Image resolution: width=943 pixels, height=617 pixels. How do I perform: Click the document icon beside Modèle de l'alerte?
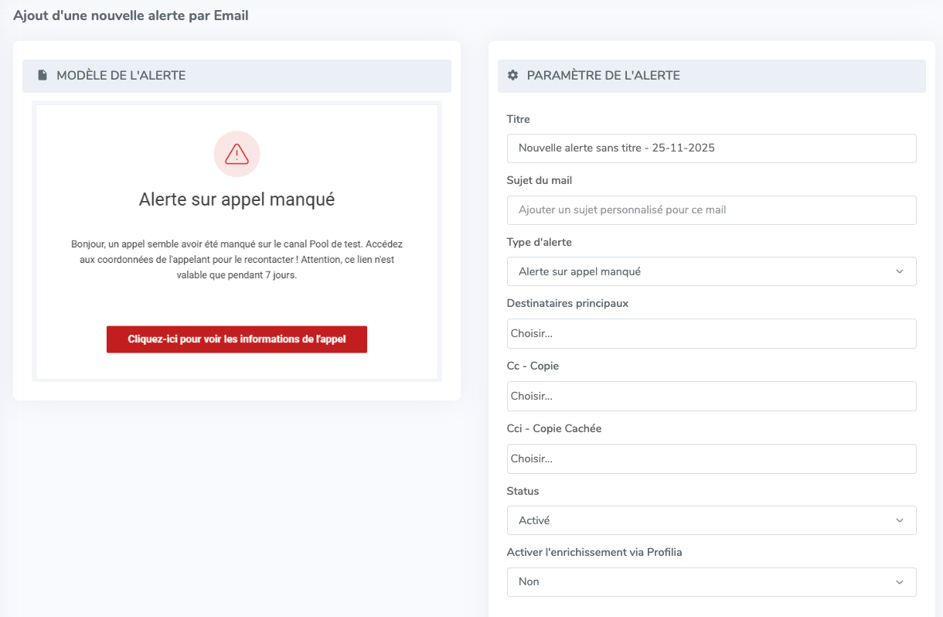pyautogui.click(x=43, y=76)
